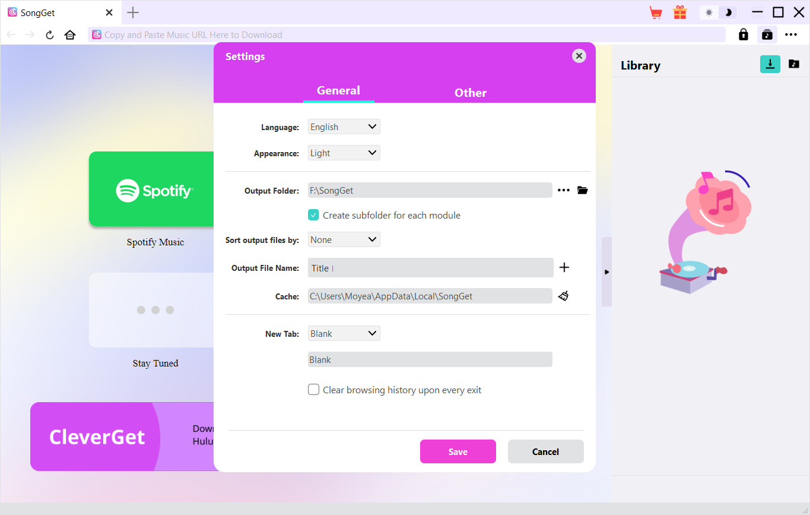Click the shopping cart icon
Screen dimensions: 810x515
coord(656,12)
